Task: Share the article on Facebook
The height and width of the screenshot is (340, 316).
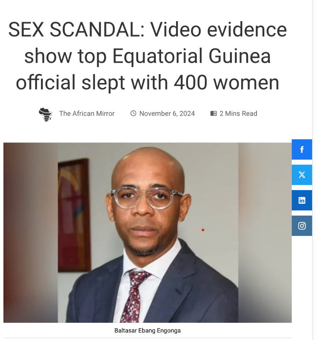Action: pyautogui.click(x=302, y=149)
